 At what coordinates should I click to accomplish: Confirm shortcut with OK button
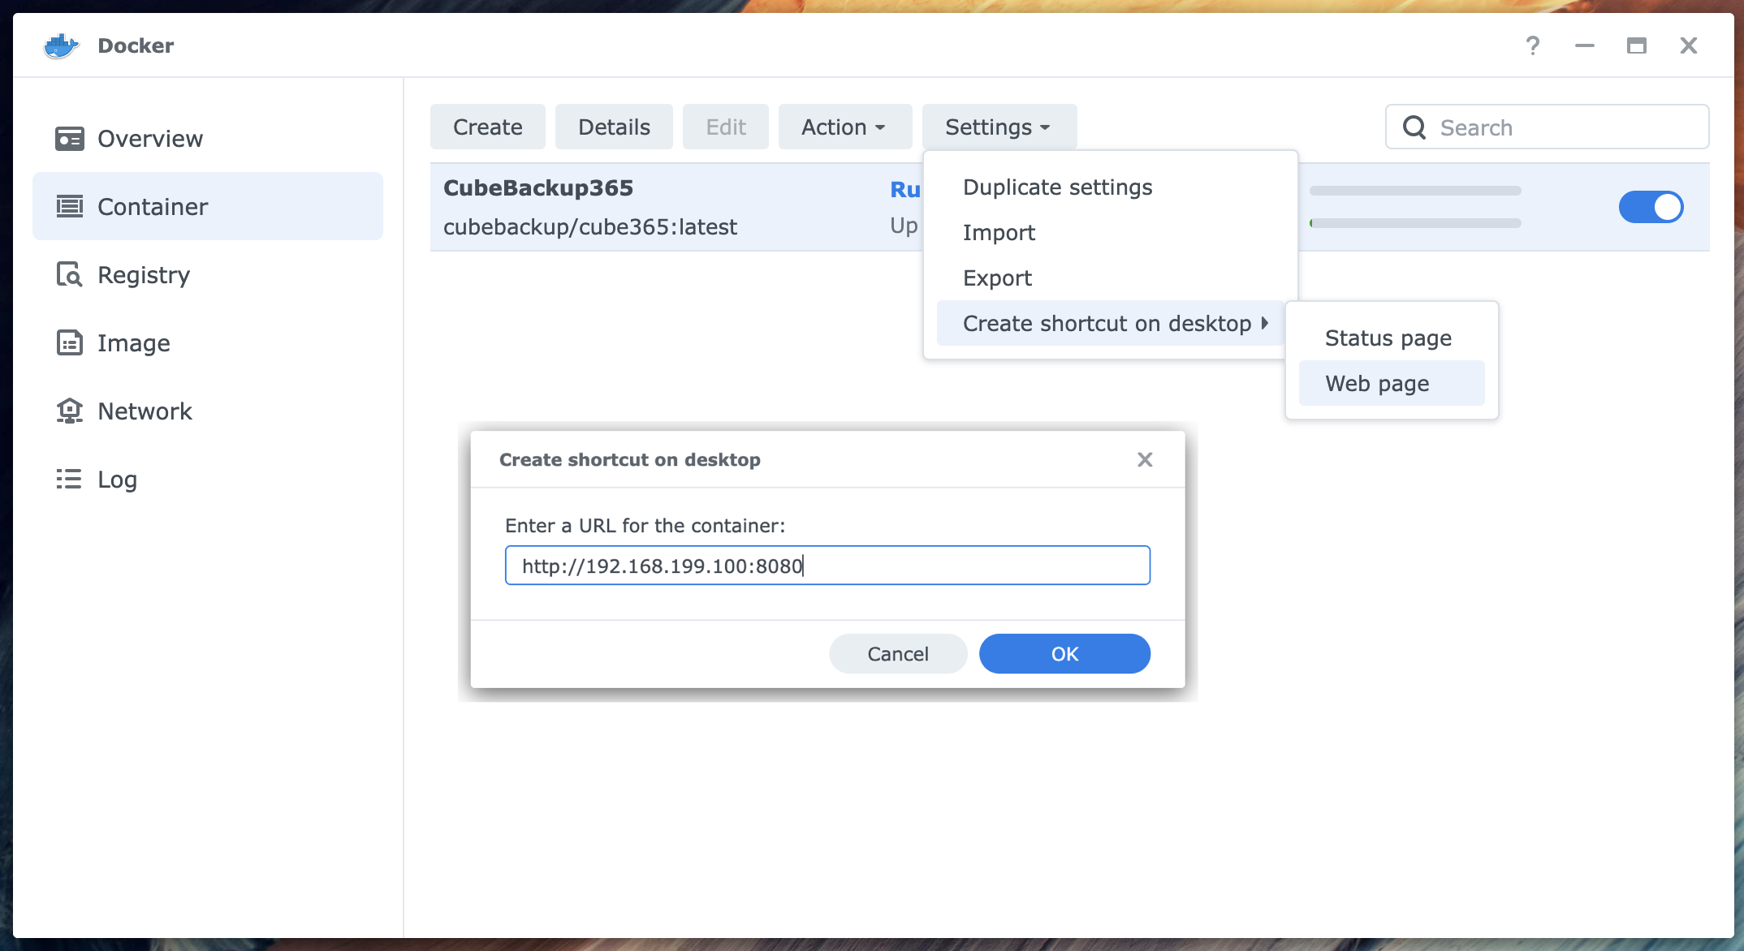pos(1064,654)
